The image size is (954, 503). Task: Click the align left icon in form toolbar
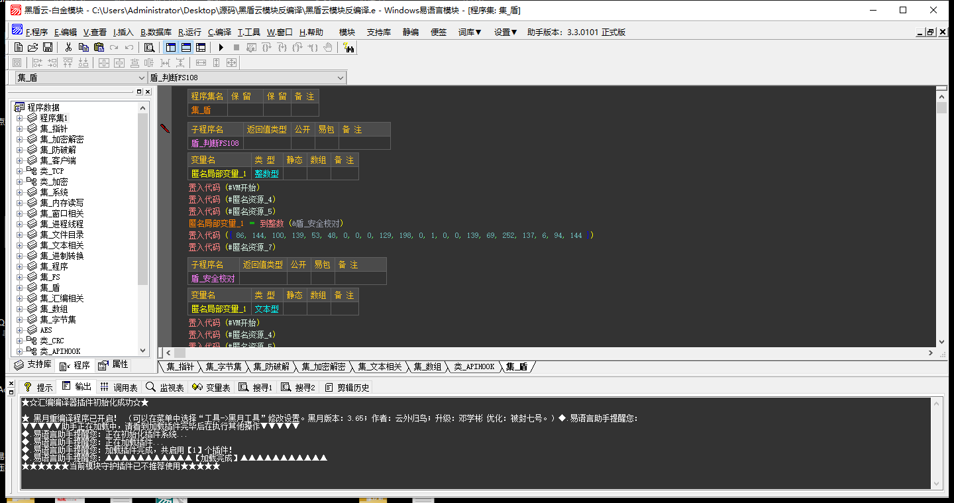[x=37, y=63]
